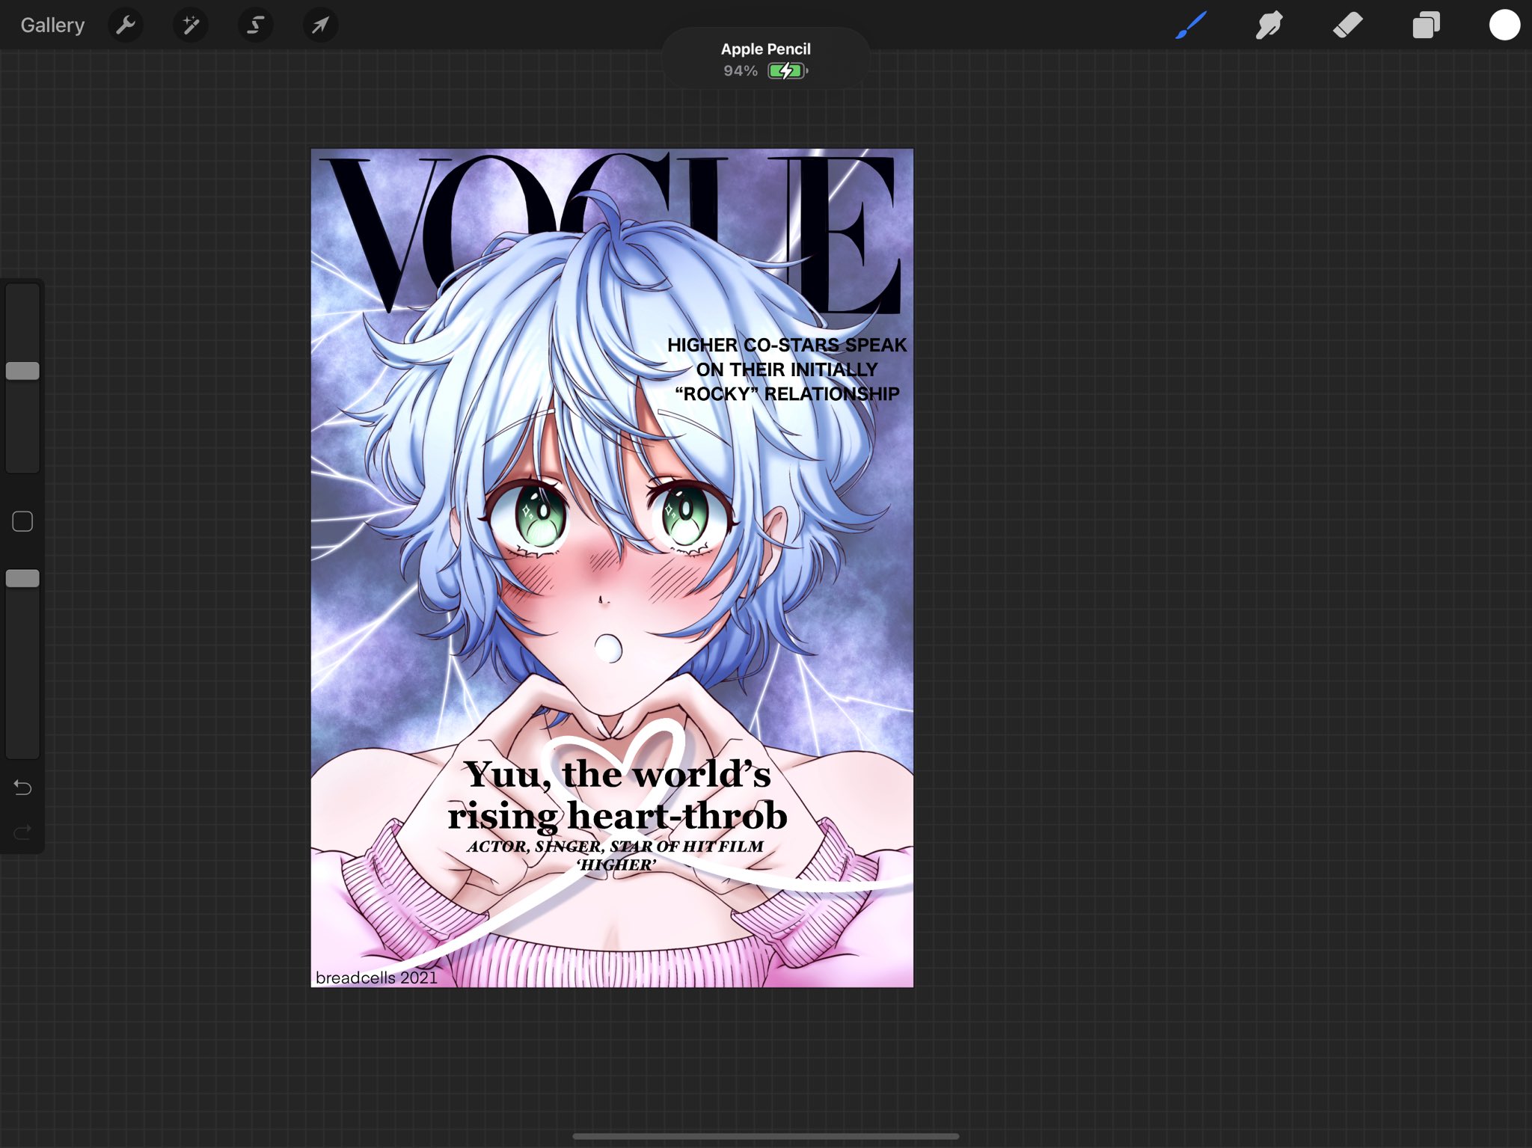The image size is (1532, 1148).
Task: Redo action using the sidebar arrow
Action: coord(22,832)
